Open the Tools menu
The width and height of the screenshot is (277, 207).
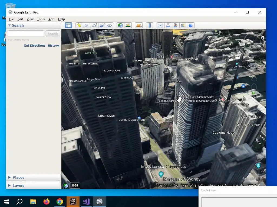[x=41, y=19]
